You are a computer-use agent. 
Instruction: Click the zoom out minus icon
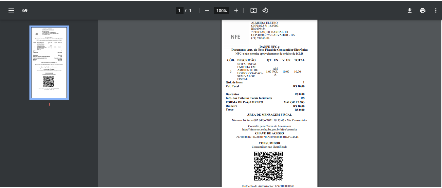207,10
